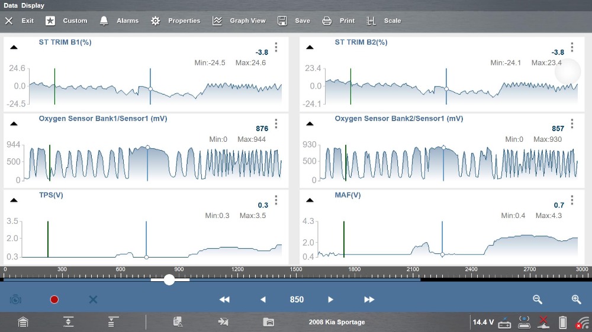Click the timeline slider handle
Image resolution: width=592 pixels, height=332 pixels.
(169, 279)
